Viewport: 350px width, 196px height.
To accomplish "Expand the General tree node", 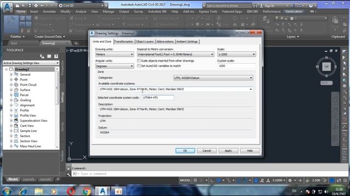I will pos(11,75).
